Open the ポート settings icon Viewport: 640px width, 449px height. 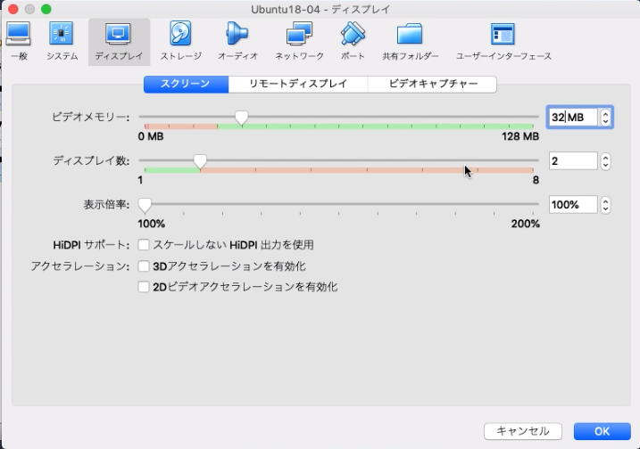tap(353, 41)
